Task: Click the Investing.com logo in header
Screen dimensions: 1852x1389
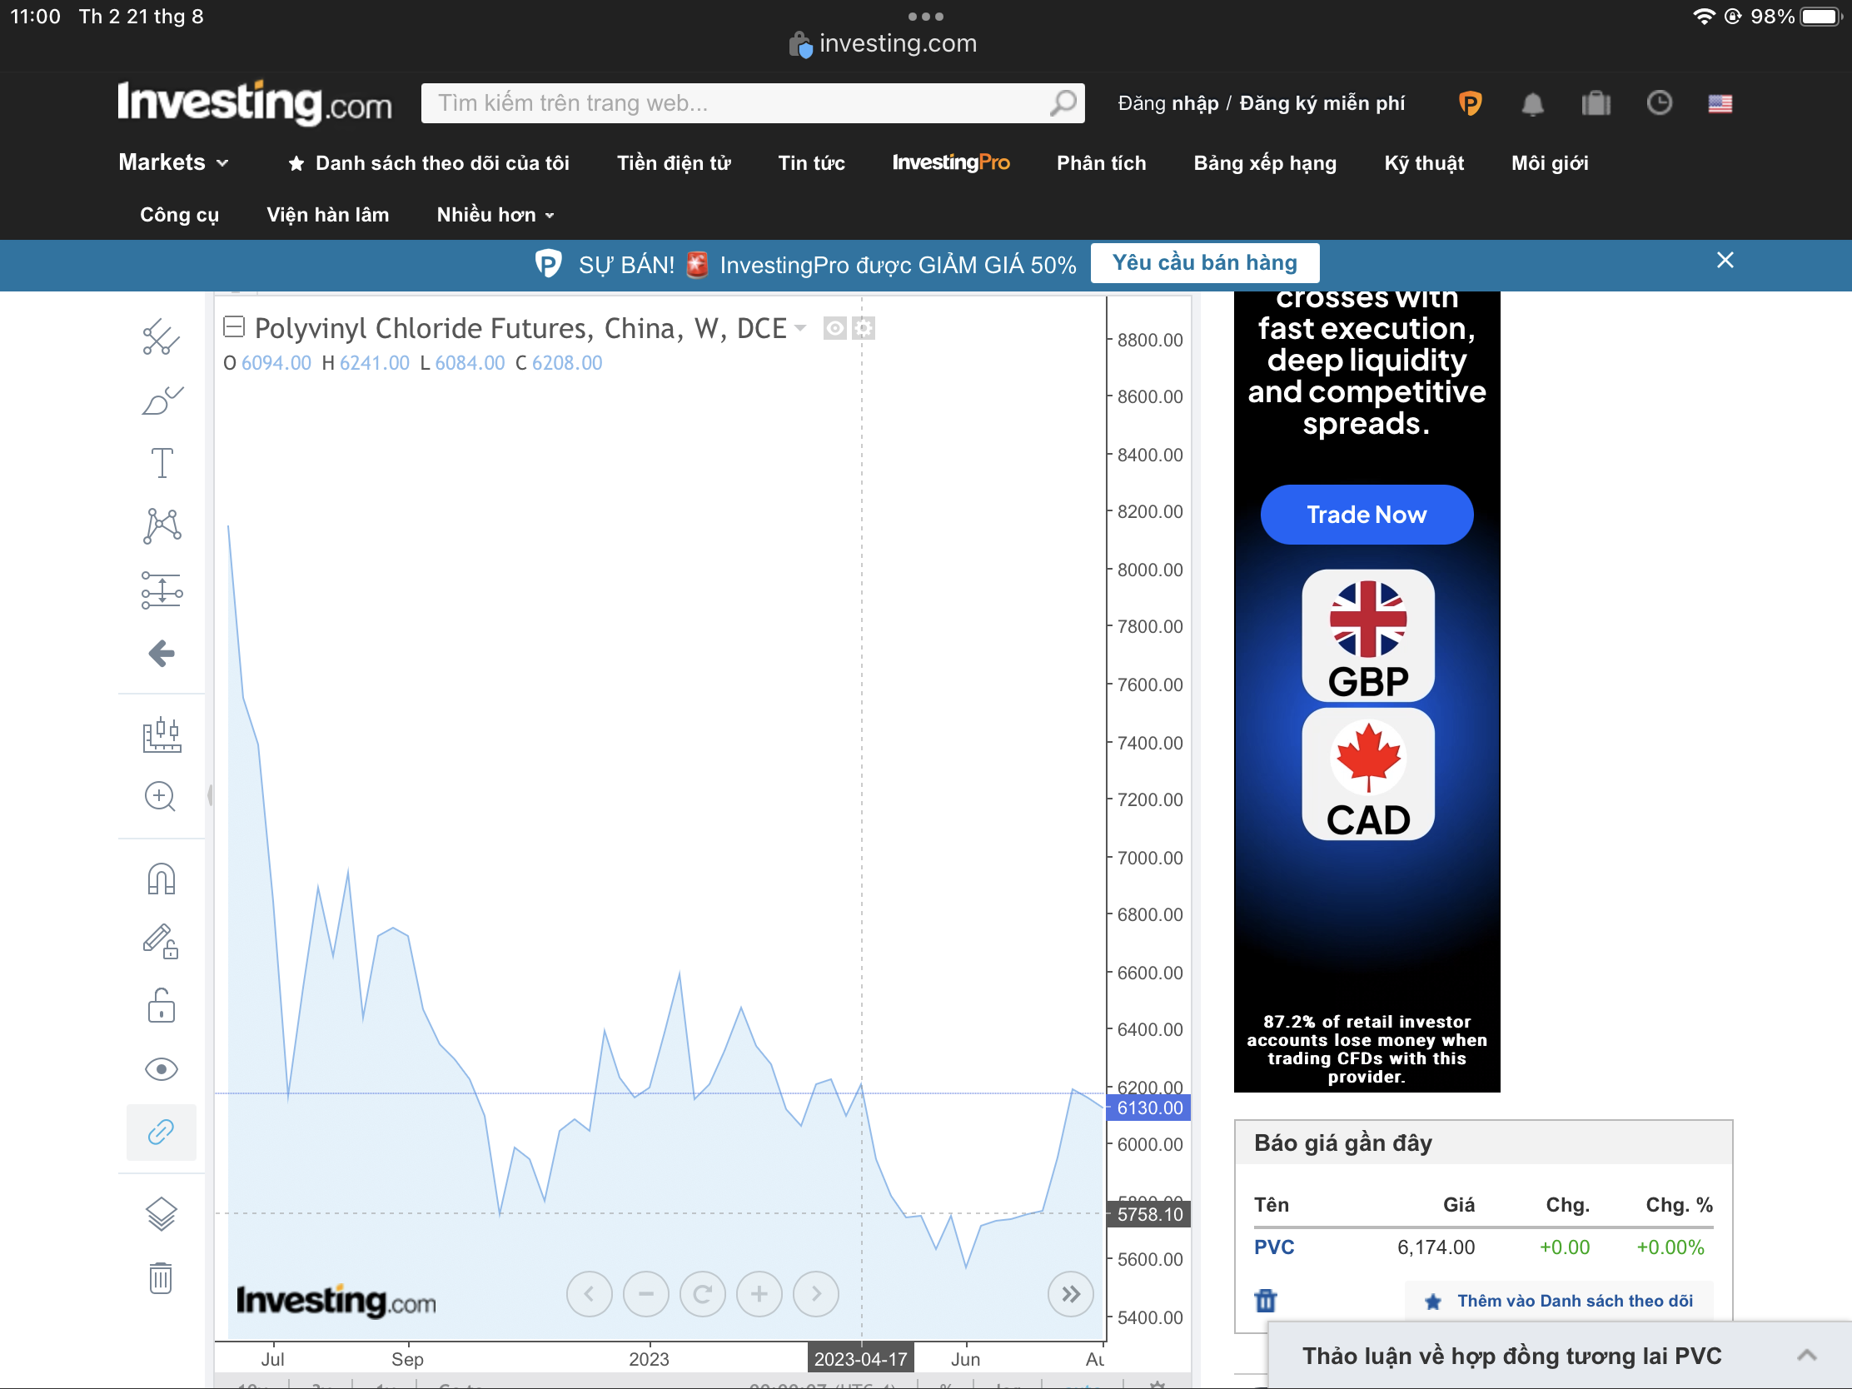Action: point(255,102)
